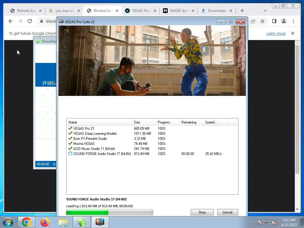Bookmark this page with the star
The image size is (304, 228).
(262, 21)
